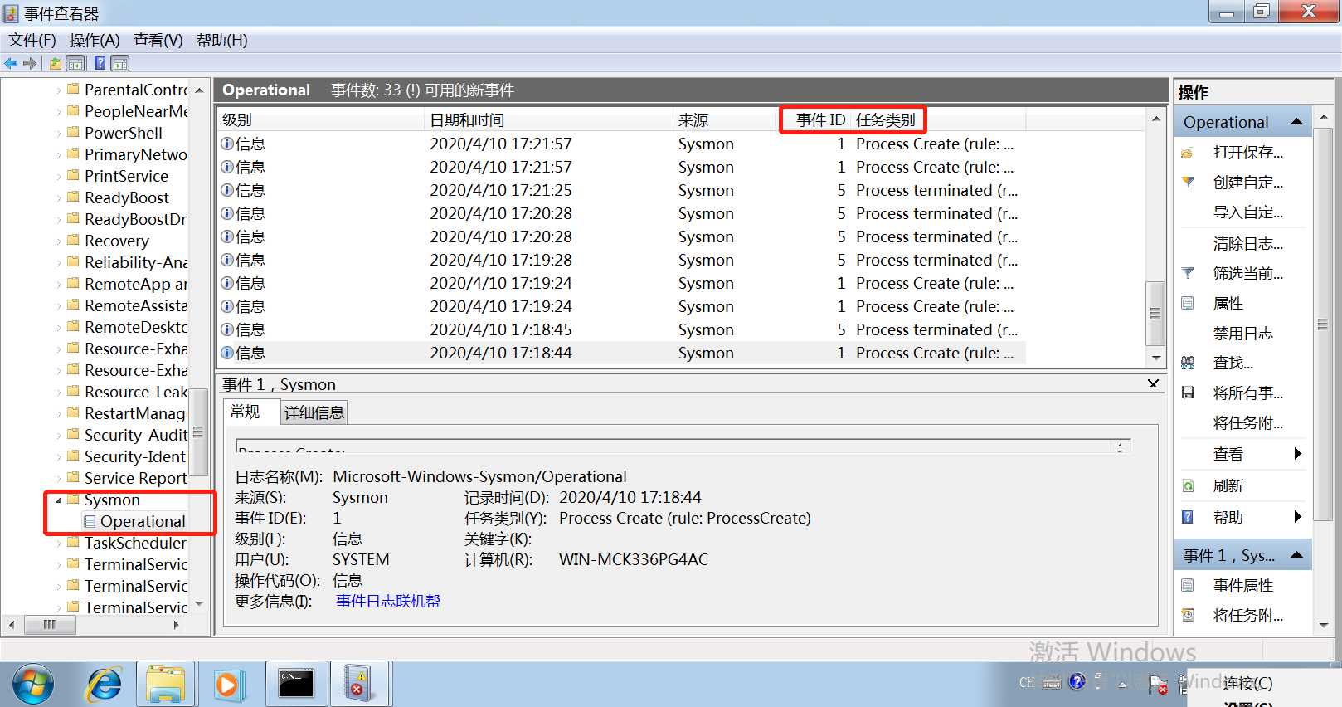
Task: Click the filter current log funnel icon (筛选当前)
Action: click(1188, 273)
